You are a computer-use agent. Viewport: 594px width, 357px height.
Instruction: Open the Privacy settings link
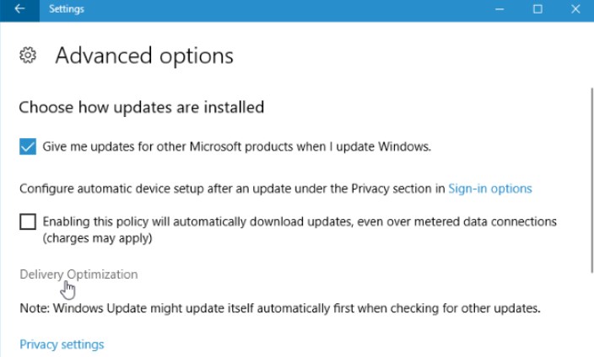(62, 344)
